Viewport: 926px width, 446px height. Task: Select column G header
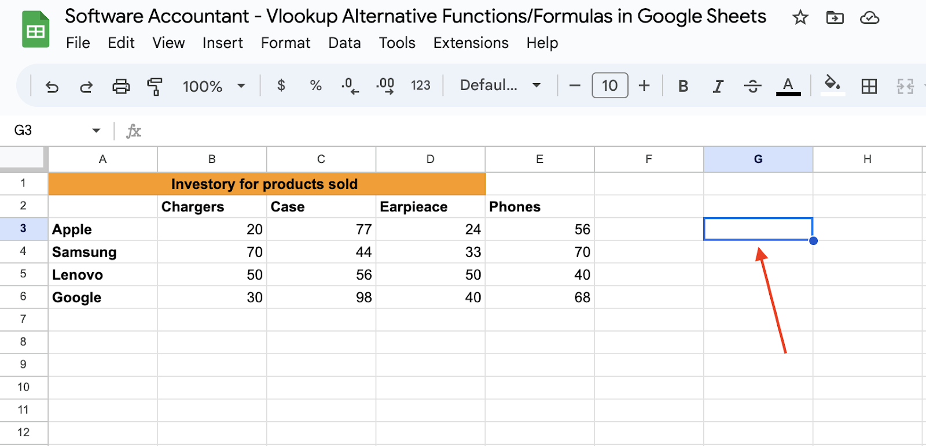[x=758, y=159]
